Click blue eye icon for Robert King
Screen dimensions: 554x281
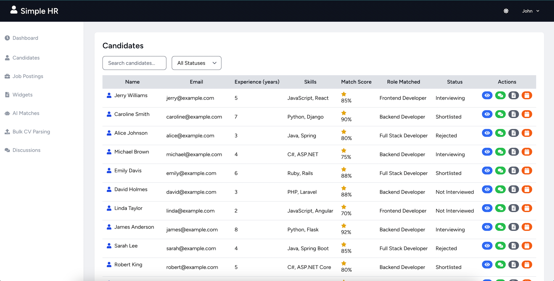point(487,265)
